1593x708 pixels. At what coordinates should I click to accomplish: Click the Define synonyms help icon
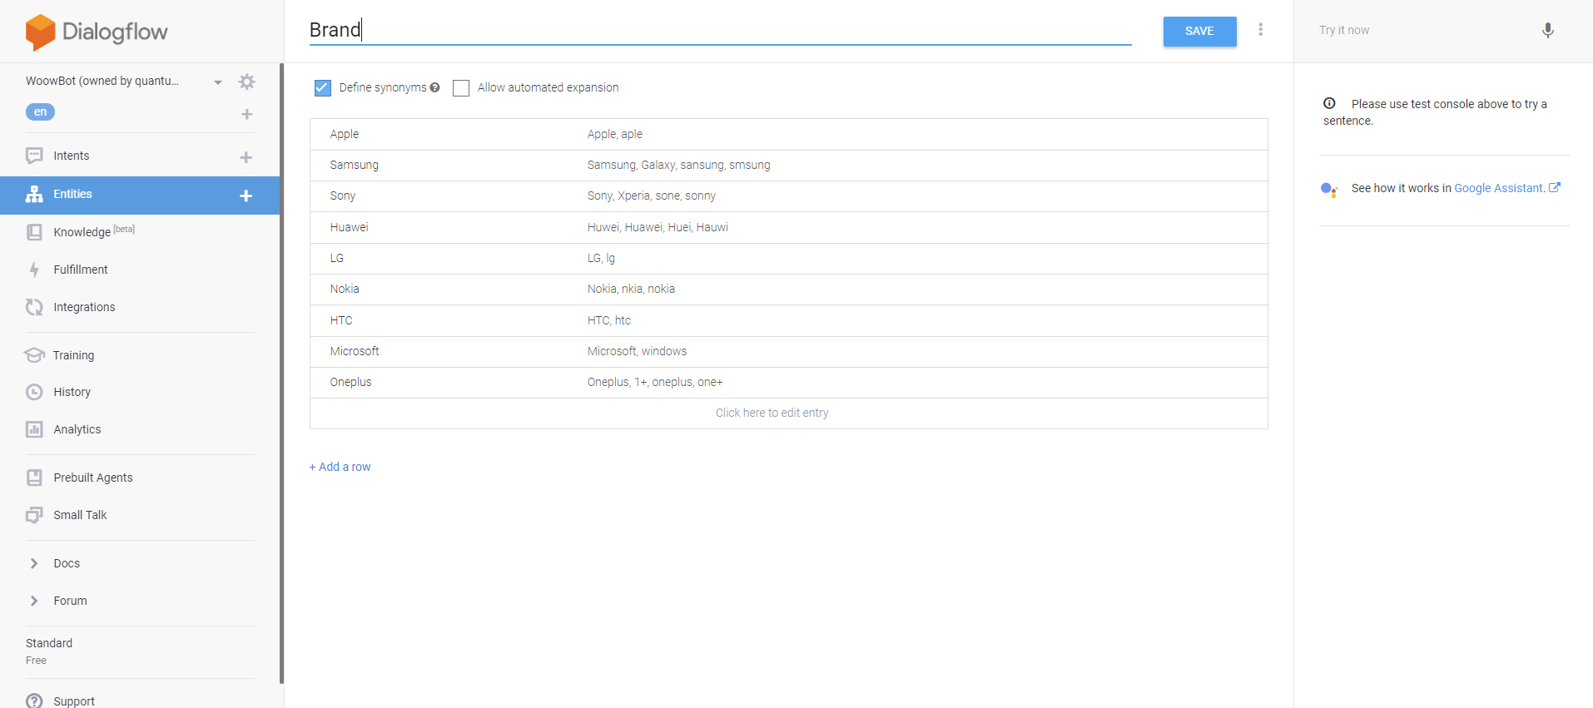tap(434, 87)
